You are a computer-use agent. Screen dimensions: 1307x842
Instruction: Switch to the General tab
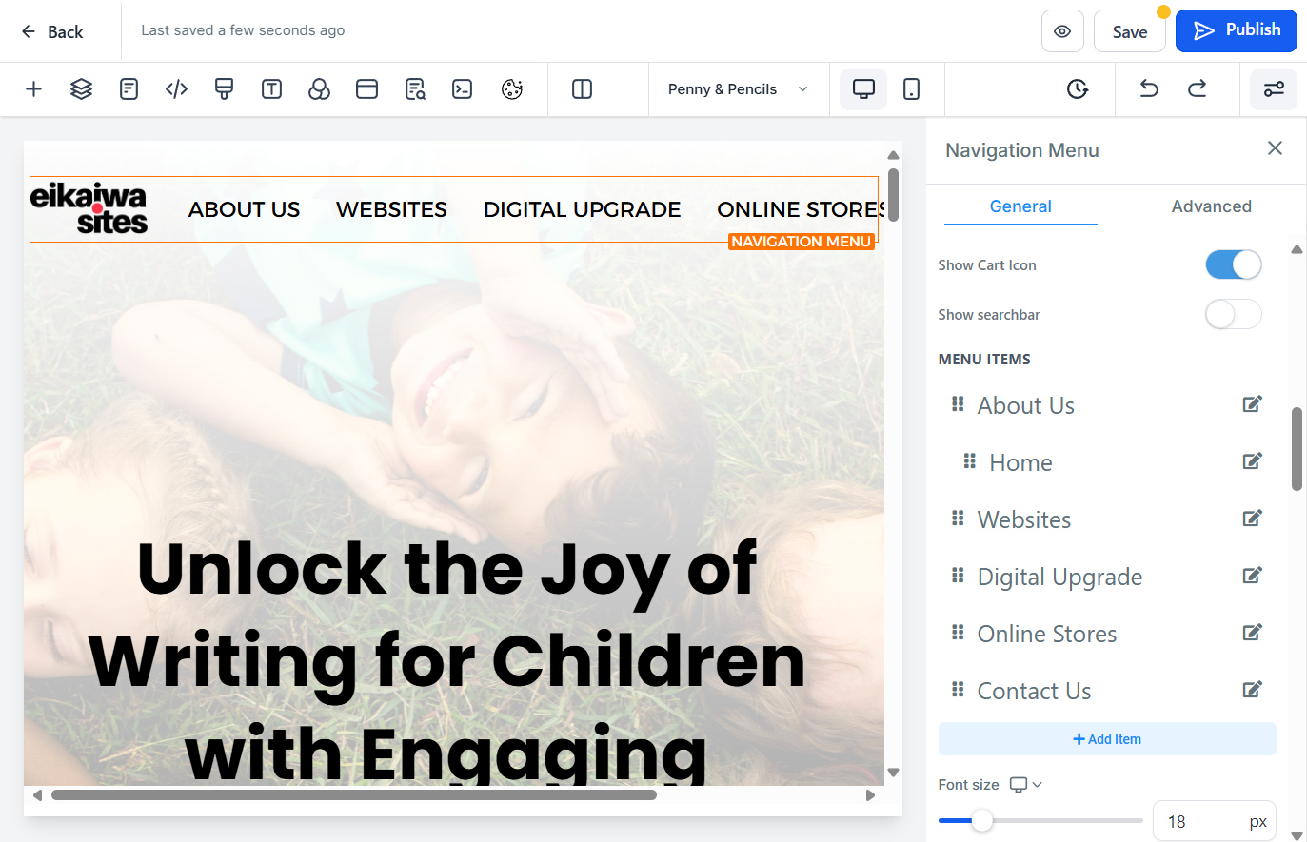(1020, 206)
